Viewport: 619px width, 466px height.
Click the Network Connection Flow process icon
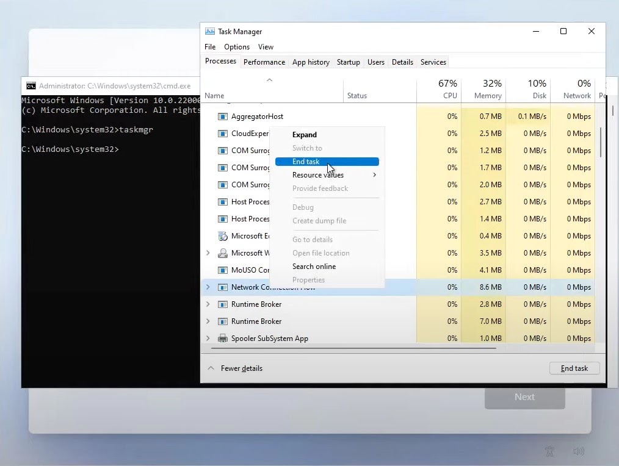coord(223,287)
